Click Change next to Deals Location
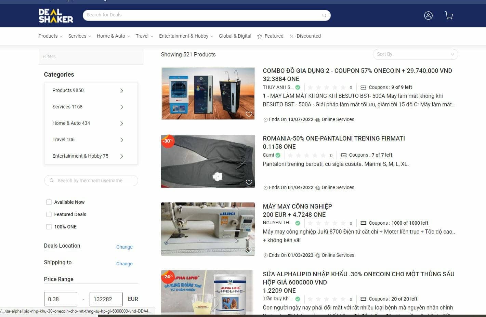The height and width of the screenshot is (317, 486). click(x=124, y=247)
